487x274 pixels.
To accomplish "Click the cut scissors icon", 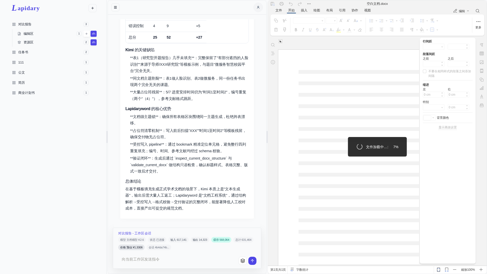I will pos(285,21).
